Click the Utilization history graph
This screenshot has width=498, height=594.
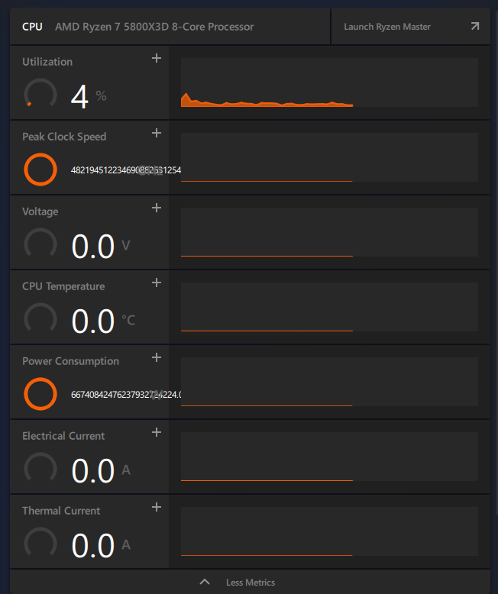coord(329,82)
